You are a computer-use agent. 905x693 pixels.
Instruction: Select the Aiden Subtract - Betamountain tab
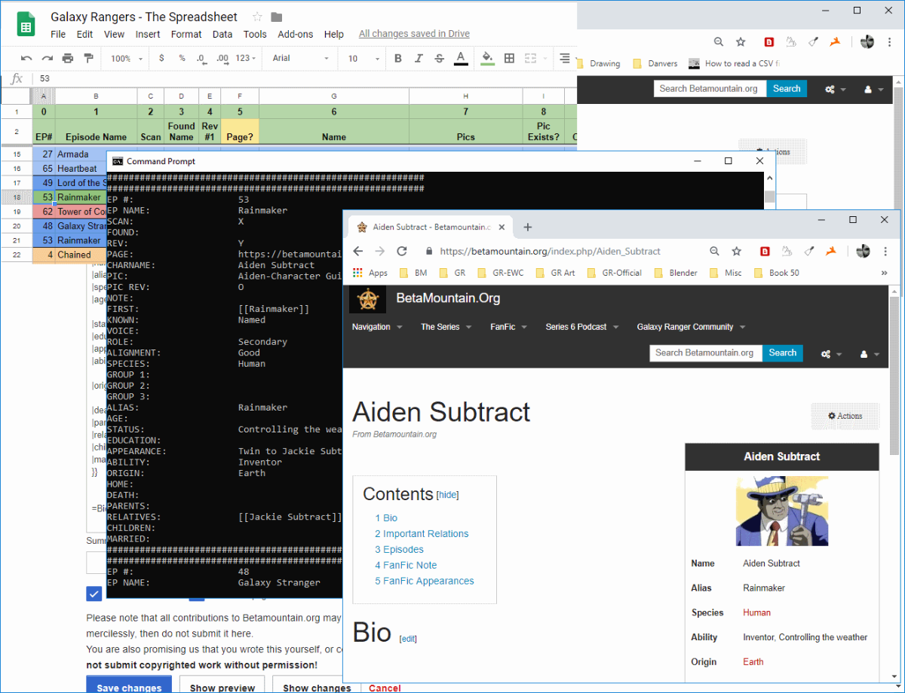431,227
